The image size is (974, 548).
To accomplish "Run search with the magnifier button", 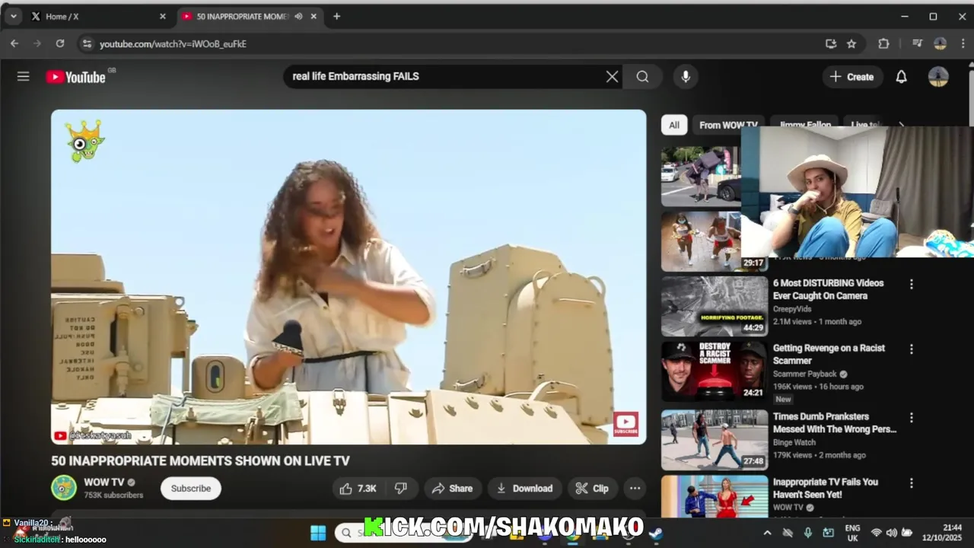I will tap(642, 76).
